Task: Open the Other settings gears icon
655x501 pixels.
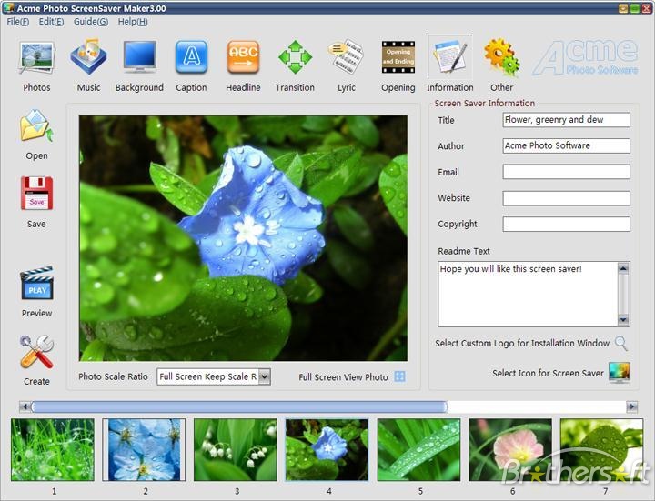Action: (x=501, y=57)
